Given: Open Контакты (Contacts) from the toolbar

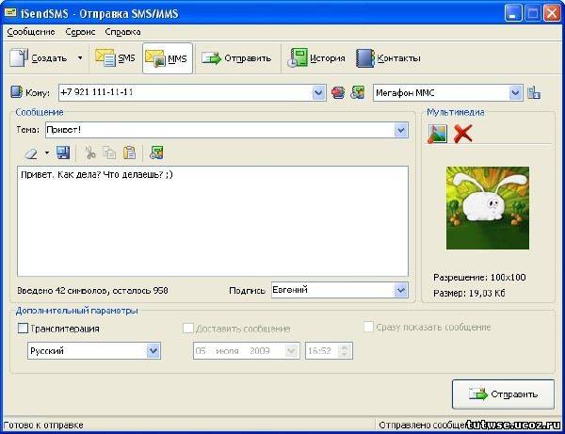Looking at the screenshot, I should tap(388, 58).
